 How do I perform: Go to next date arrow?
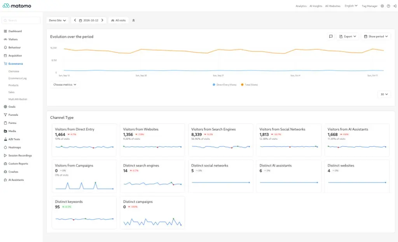tap(102, 20)
